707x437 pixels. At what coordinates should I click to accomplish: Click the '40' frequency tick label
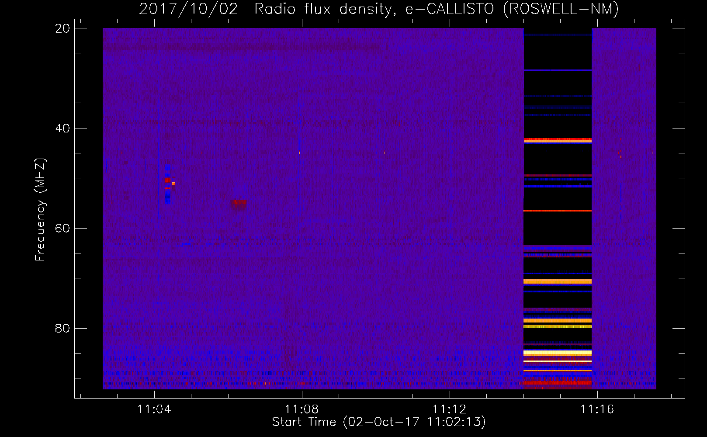click(62, 128)
